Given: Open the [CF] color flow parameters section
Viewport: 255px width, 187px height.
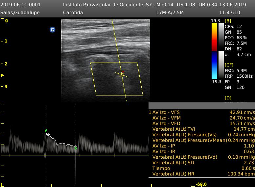Looking at the screenshot, I should coord(229,65).
